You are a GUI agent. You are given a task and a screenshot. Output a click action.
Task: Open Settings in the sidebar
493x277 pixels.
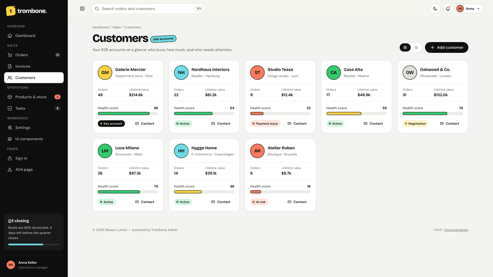pos(34,127)
